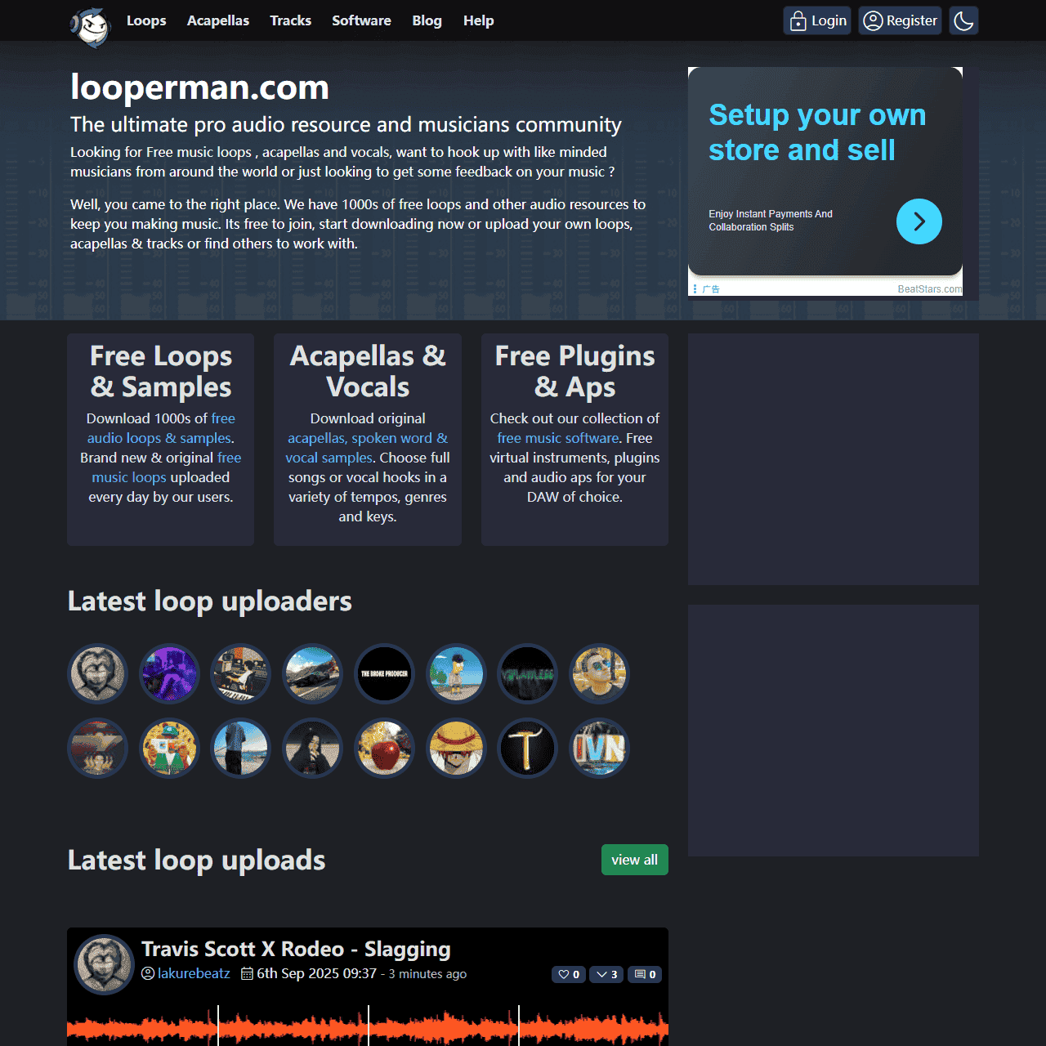Open the Software section
The height and width of the screenshot is (1046, 1046).
(x=361, y=20)
